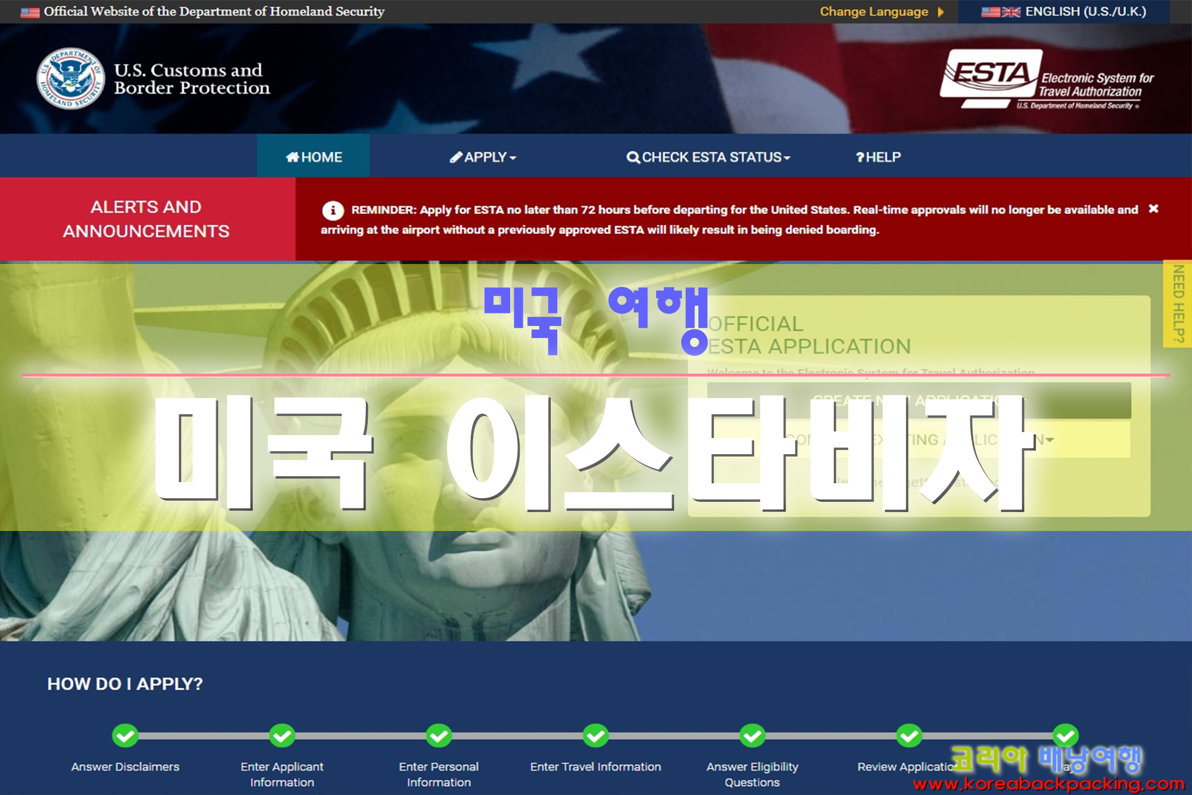Open the NEED HELP? side tab
Viewport: 1192px width, 795px height.
(x=1178, y=303)
